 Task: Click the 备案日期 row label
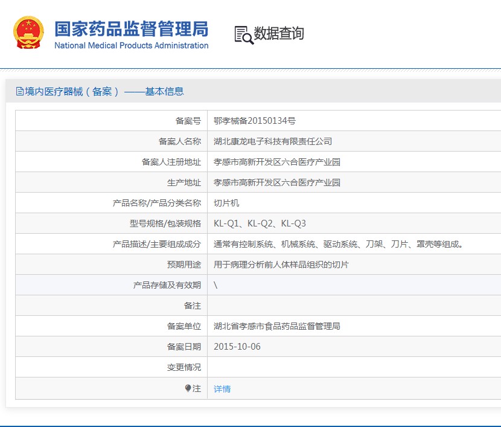pyautogui.click(x=184, y=347)
